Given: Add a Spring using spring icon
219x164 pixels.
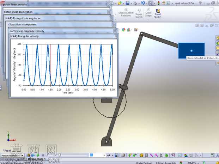Looking at the screenshot, I should click(146, 155).
